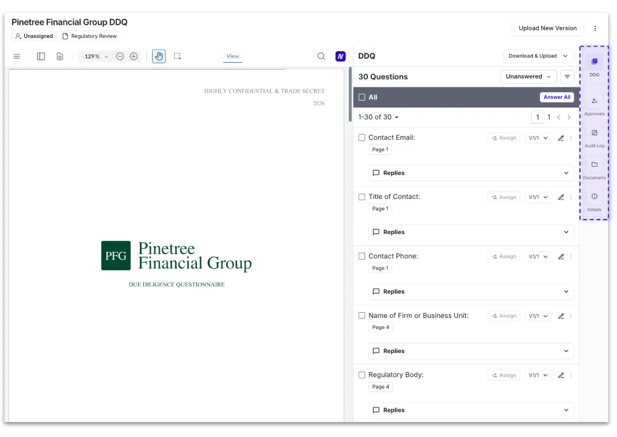Open the 1-30 of 30 range dropdown
Image resolution: width=617 pixels, height=437 pixels.
coord(378,117)
